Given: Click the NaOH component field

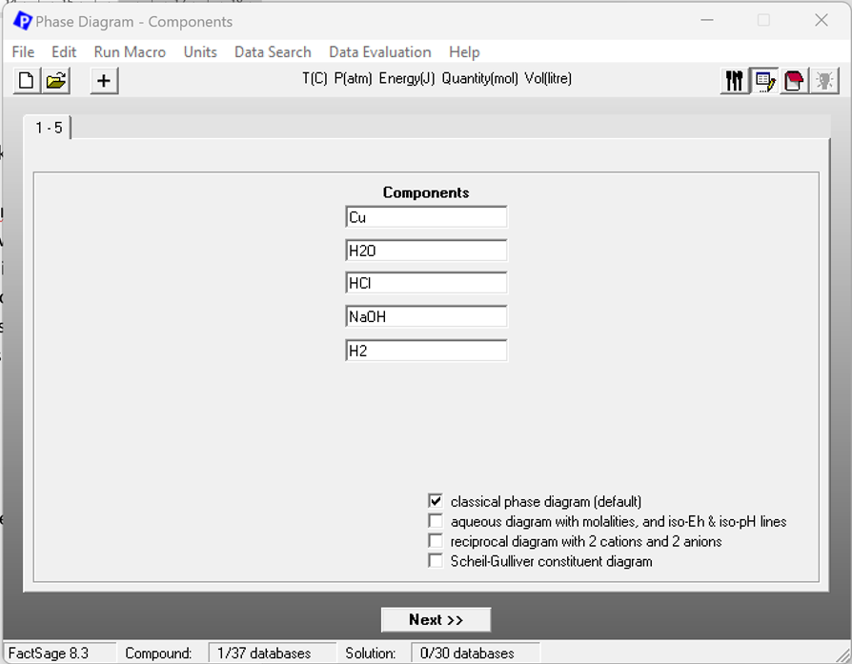Looking at the screenshot, I should (426, 317).
